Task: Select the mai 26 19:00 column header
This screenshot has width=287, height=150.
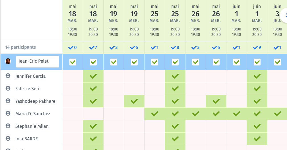Action: click(216, 20)
